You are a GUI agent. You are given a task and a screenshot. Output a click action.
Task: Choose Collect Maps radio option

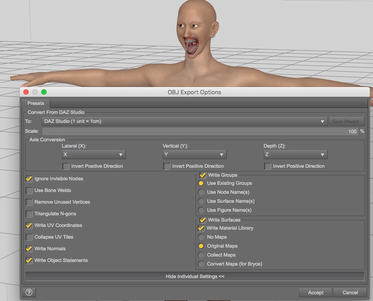201,255
